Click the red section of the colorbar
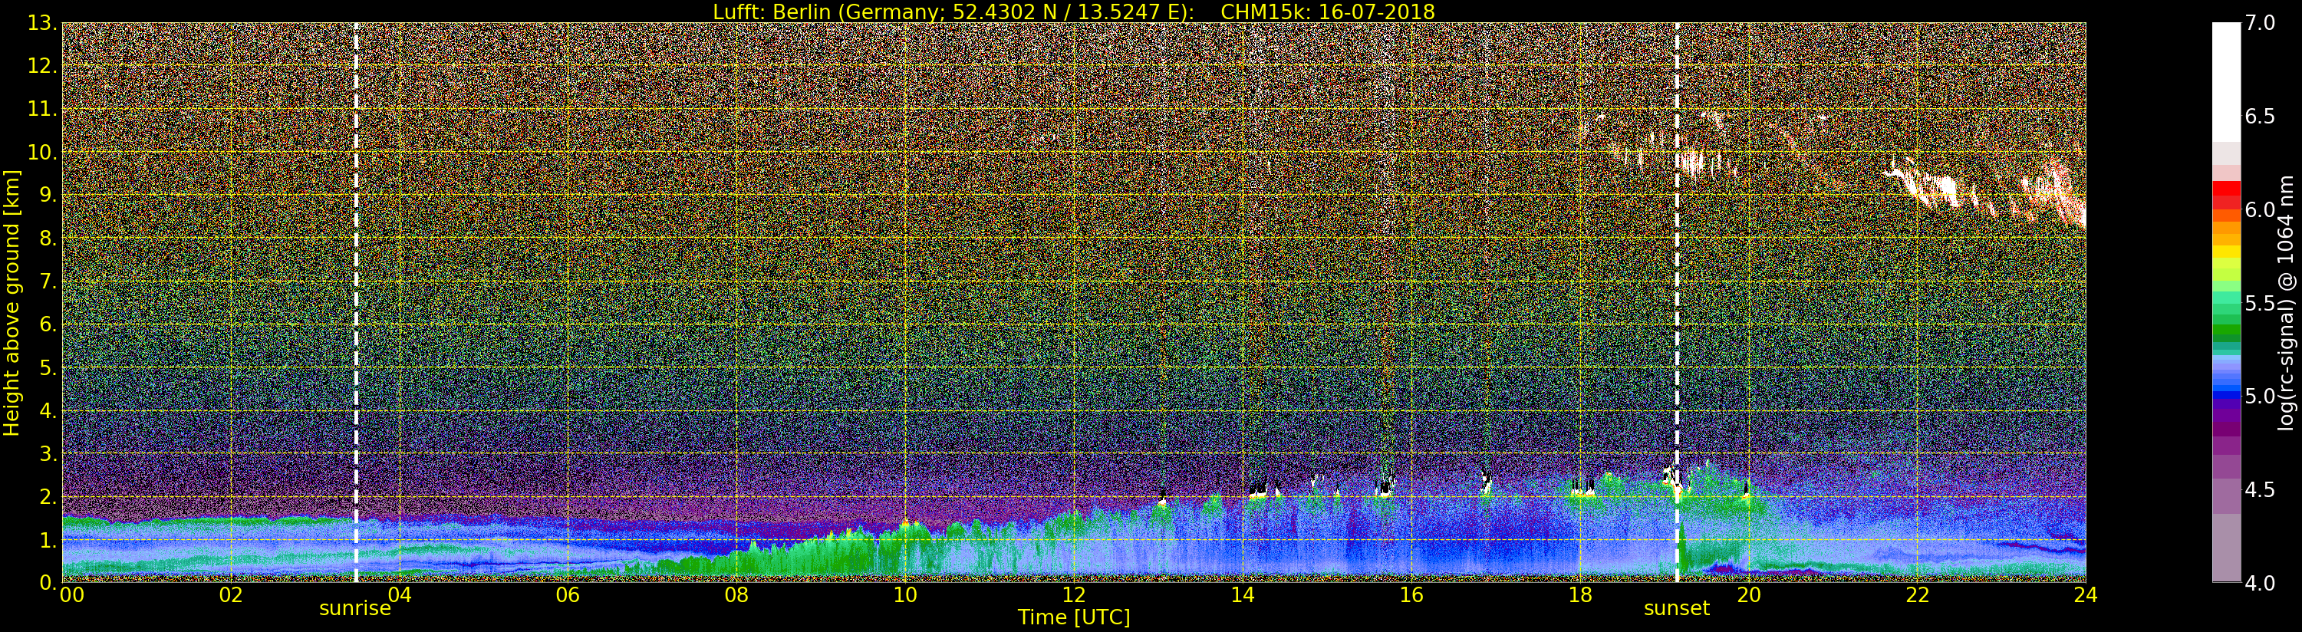Viewport: 2302px width, 632px height. click(2226, 195)
